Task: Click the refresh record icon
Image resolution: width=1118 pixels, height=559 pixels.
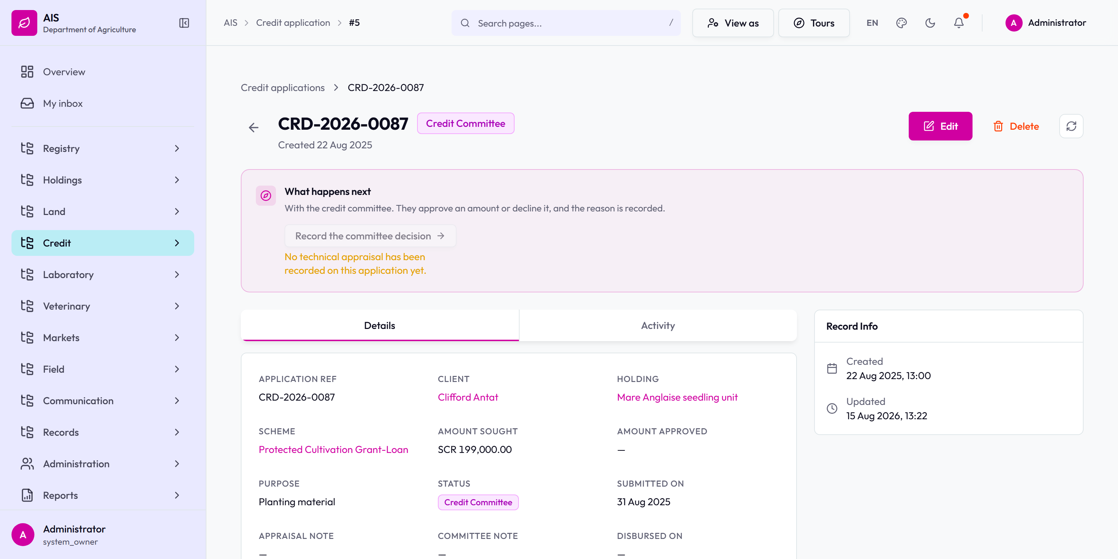Action: [1071, 126]
